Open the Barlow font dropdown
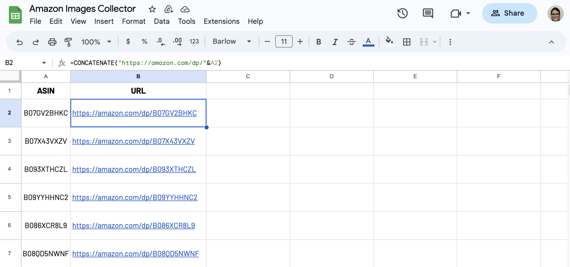This screenshot has height=267, width=570. (x=232, y=42)
